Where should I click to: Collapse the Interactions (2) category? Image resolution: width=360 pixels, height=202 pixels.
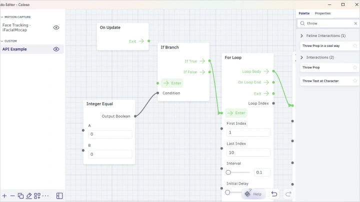click(301, 57)
